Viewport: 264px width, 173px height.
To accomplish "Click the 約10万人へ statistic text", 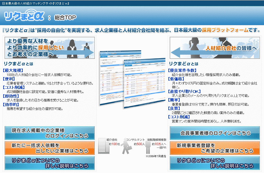I will 159,144.
